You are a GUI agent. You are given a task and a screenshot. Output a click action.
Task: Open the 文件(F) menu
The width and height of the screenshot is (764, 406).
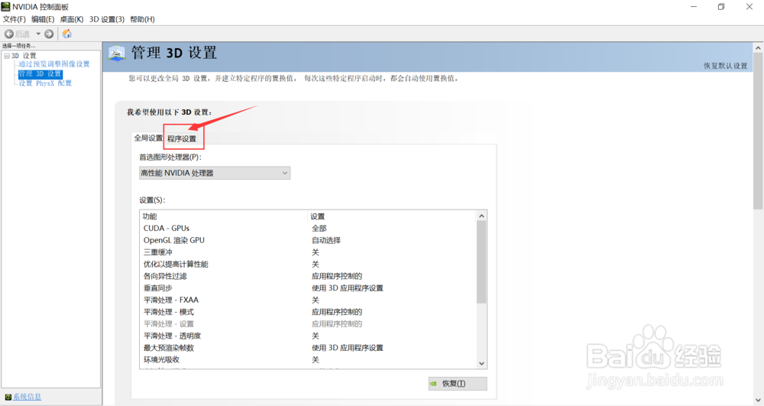pyautogui.click(x=14, y=19)
